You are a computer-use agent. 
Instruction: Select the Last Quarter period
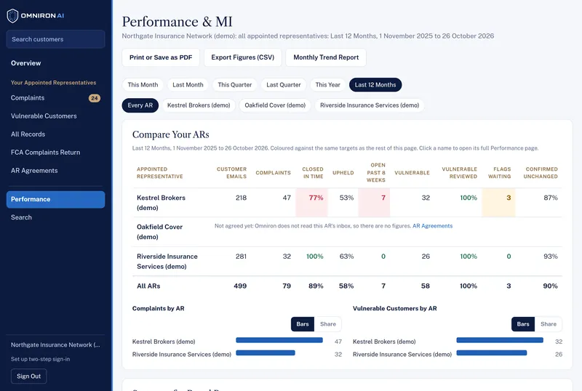tap(284, 85)
